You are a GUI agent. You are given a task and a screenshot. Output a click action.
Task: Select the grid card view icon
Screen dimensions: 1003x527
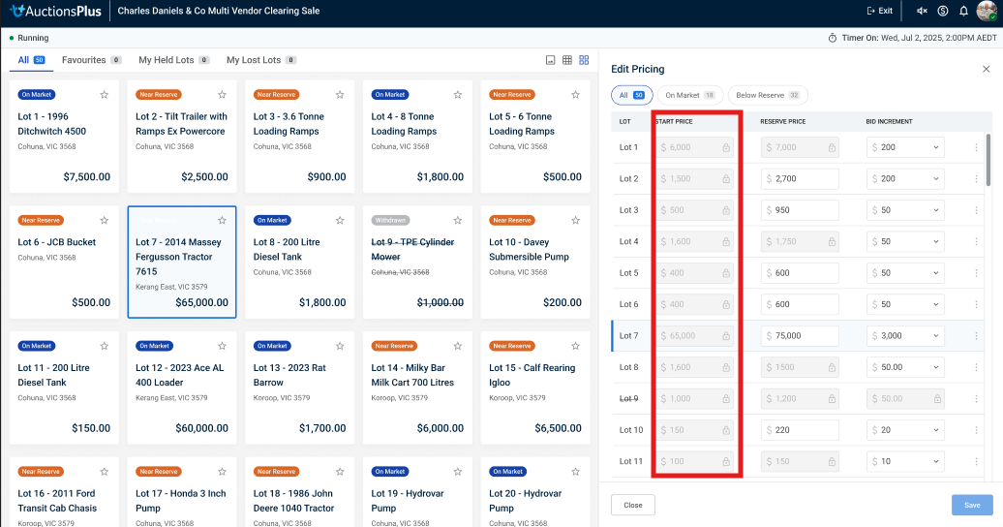584,60
